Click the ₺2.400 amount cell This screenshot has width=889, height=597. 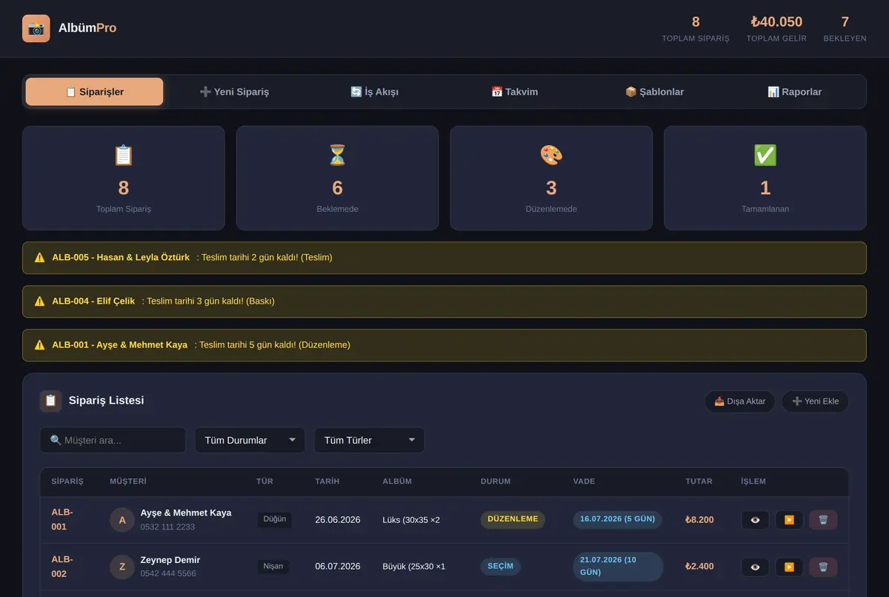[x=699, y=567]
